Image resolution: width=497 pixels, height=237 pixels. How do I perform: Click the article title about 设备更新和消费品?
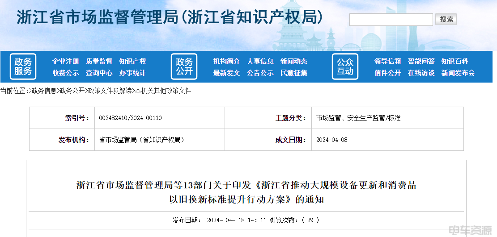[x=246, y=192]
